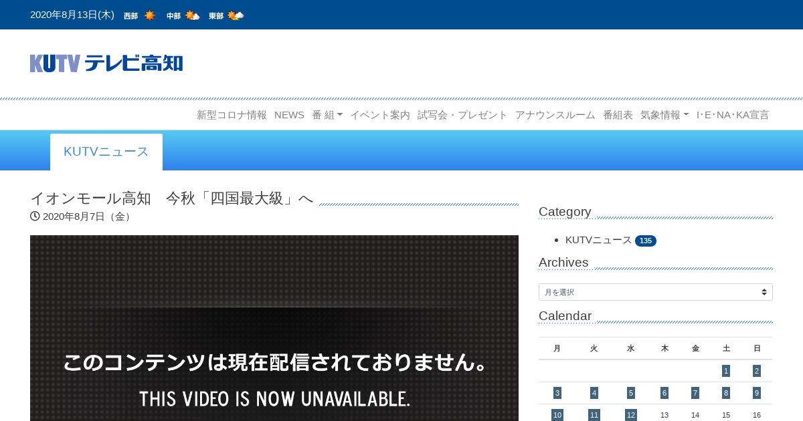Click the 135 count badge

click(646, 241)
